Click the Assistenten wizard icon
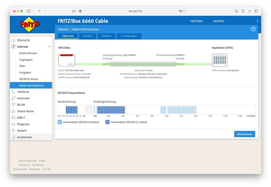 point(13,137)
